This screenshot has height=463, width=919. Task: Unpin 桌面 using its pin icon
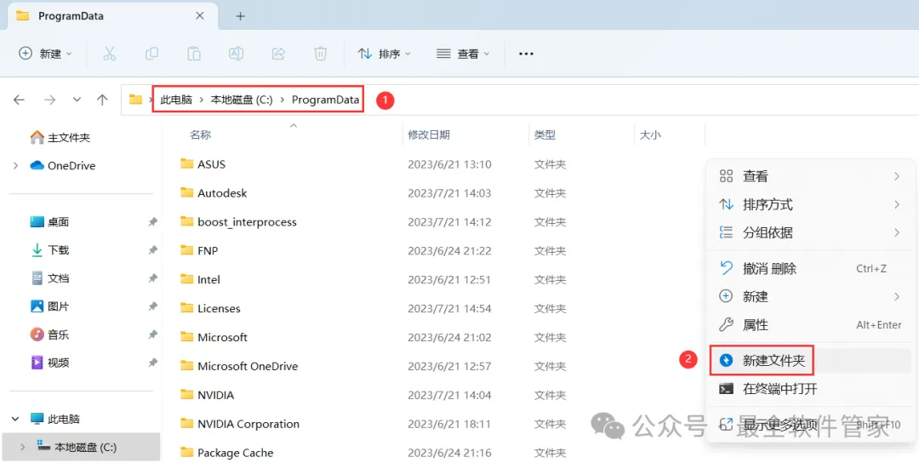tap(153, 222)
